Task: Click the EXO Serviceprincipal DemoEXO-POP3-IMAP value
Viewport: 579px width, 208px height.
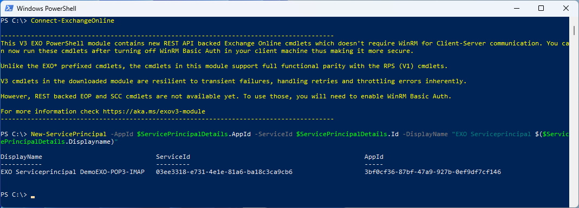Action: [73, 172]
